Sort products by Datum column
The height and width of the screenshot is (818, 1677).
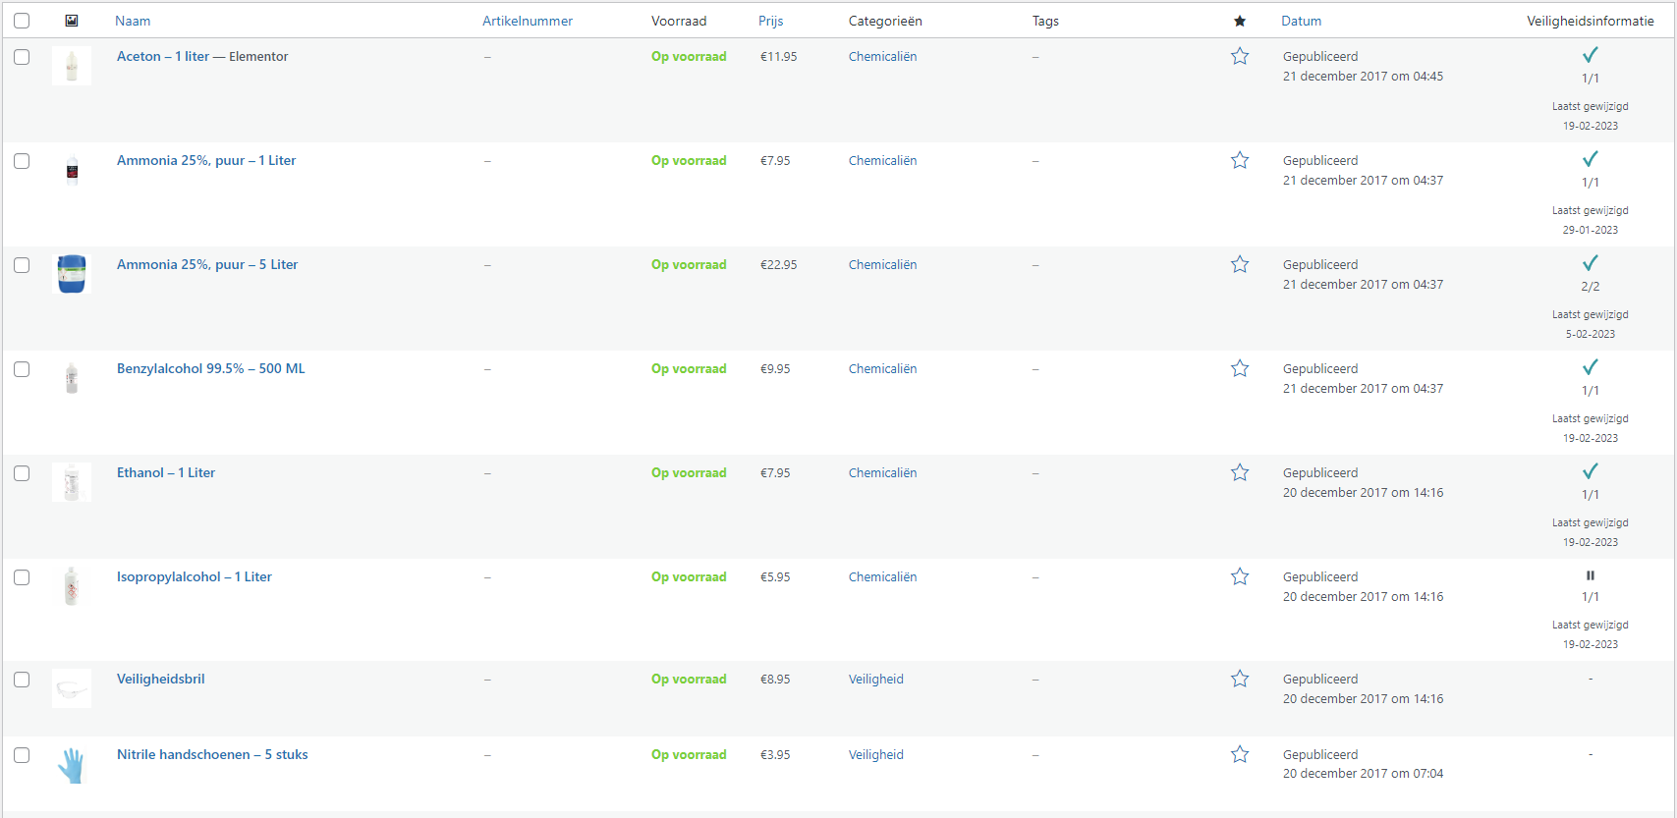1302,21
